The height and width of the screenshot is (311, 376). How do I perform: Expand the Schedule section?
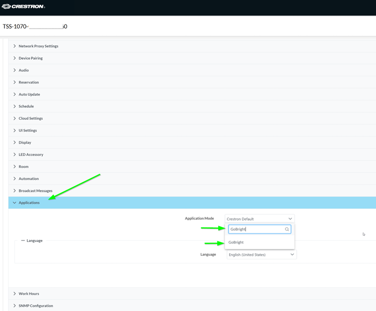[26, 106]
